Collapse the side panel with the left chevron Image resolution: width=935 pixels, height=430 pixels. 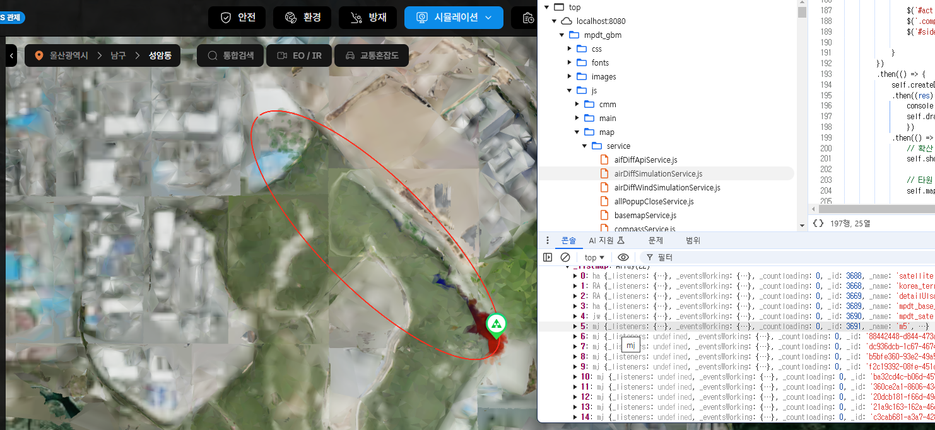(x=11, y=55)
